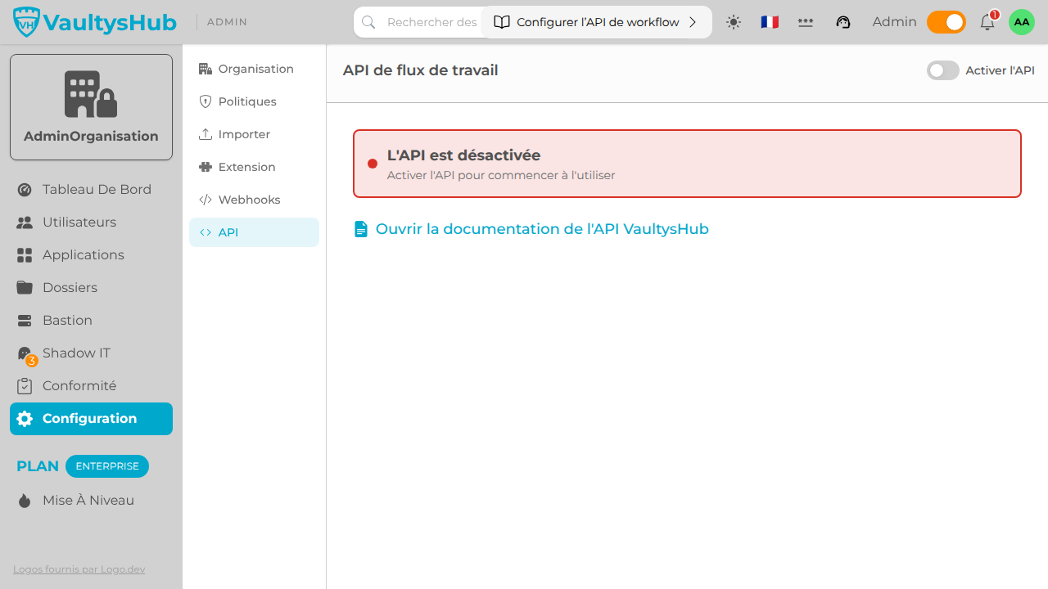
Task: Select the Importer settings tab
Action: click(254, 134)
